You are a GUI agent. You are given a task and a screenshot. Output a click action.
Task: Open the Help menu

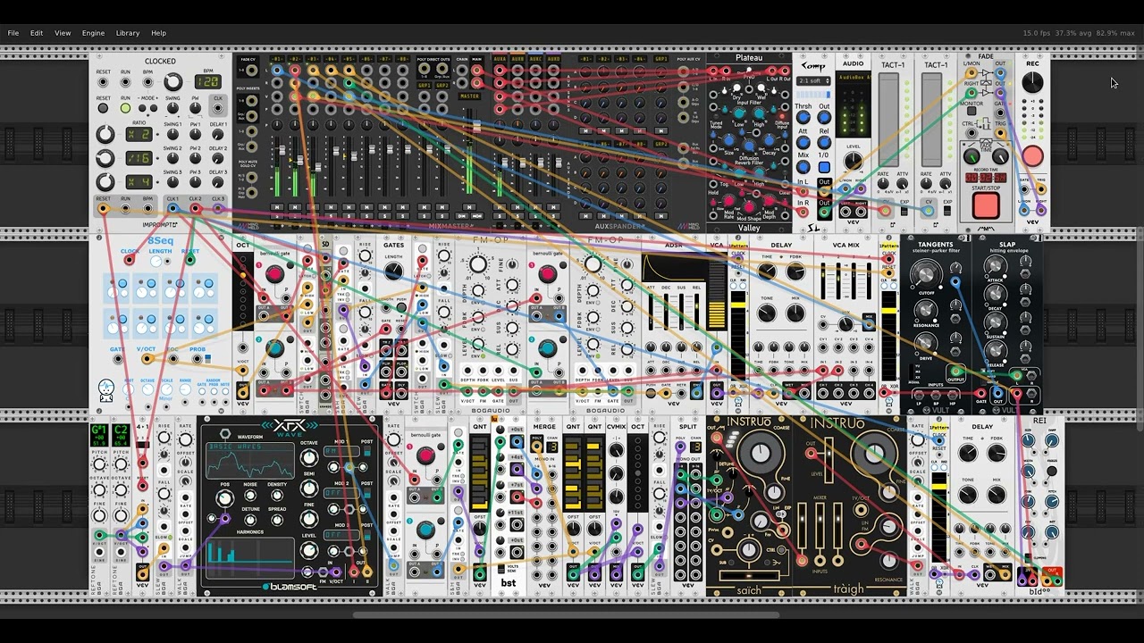[158, 33]
